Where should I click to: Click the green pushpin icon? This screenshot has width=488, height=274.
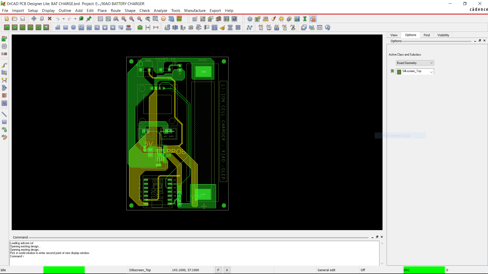(89, 19)
